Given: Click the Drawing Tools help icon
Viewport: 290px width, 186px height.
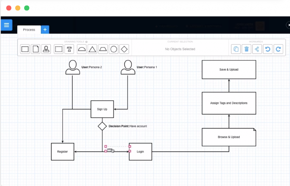Looking at the screenshot, I should click(x=86, y=42).
